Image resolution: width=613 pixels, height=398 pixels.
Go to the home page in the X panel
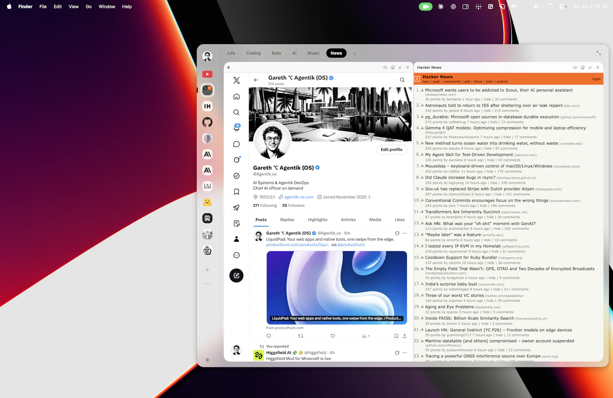pyautogui.click(x=393, y=67)
